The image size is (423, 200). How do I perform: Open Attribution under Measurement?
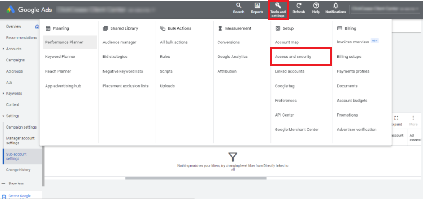tap(227, 71)
